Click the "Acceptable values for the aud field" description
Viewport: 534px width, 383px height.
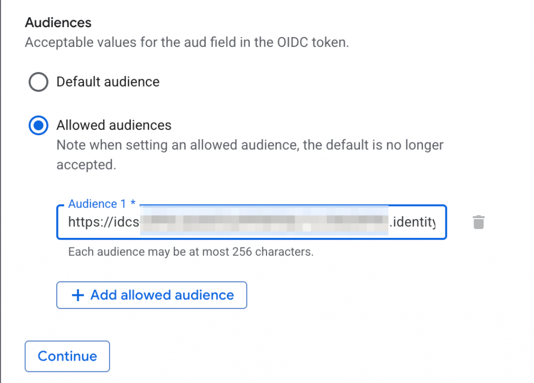click(x=156, y=42)
